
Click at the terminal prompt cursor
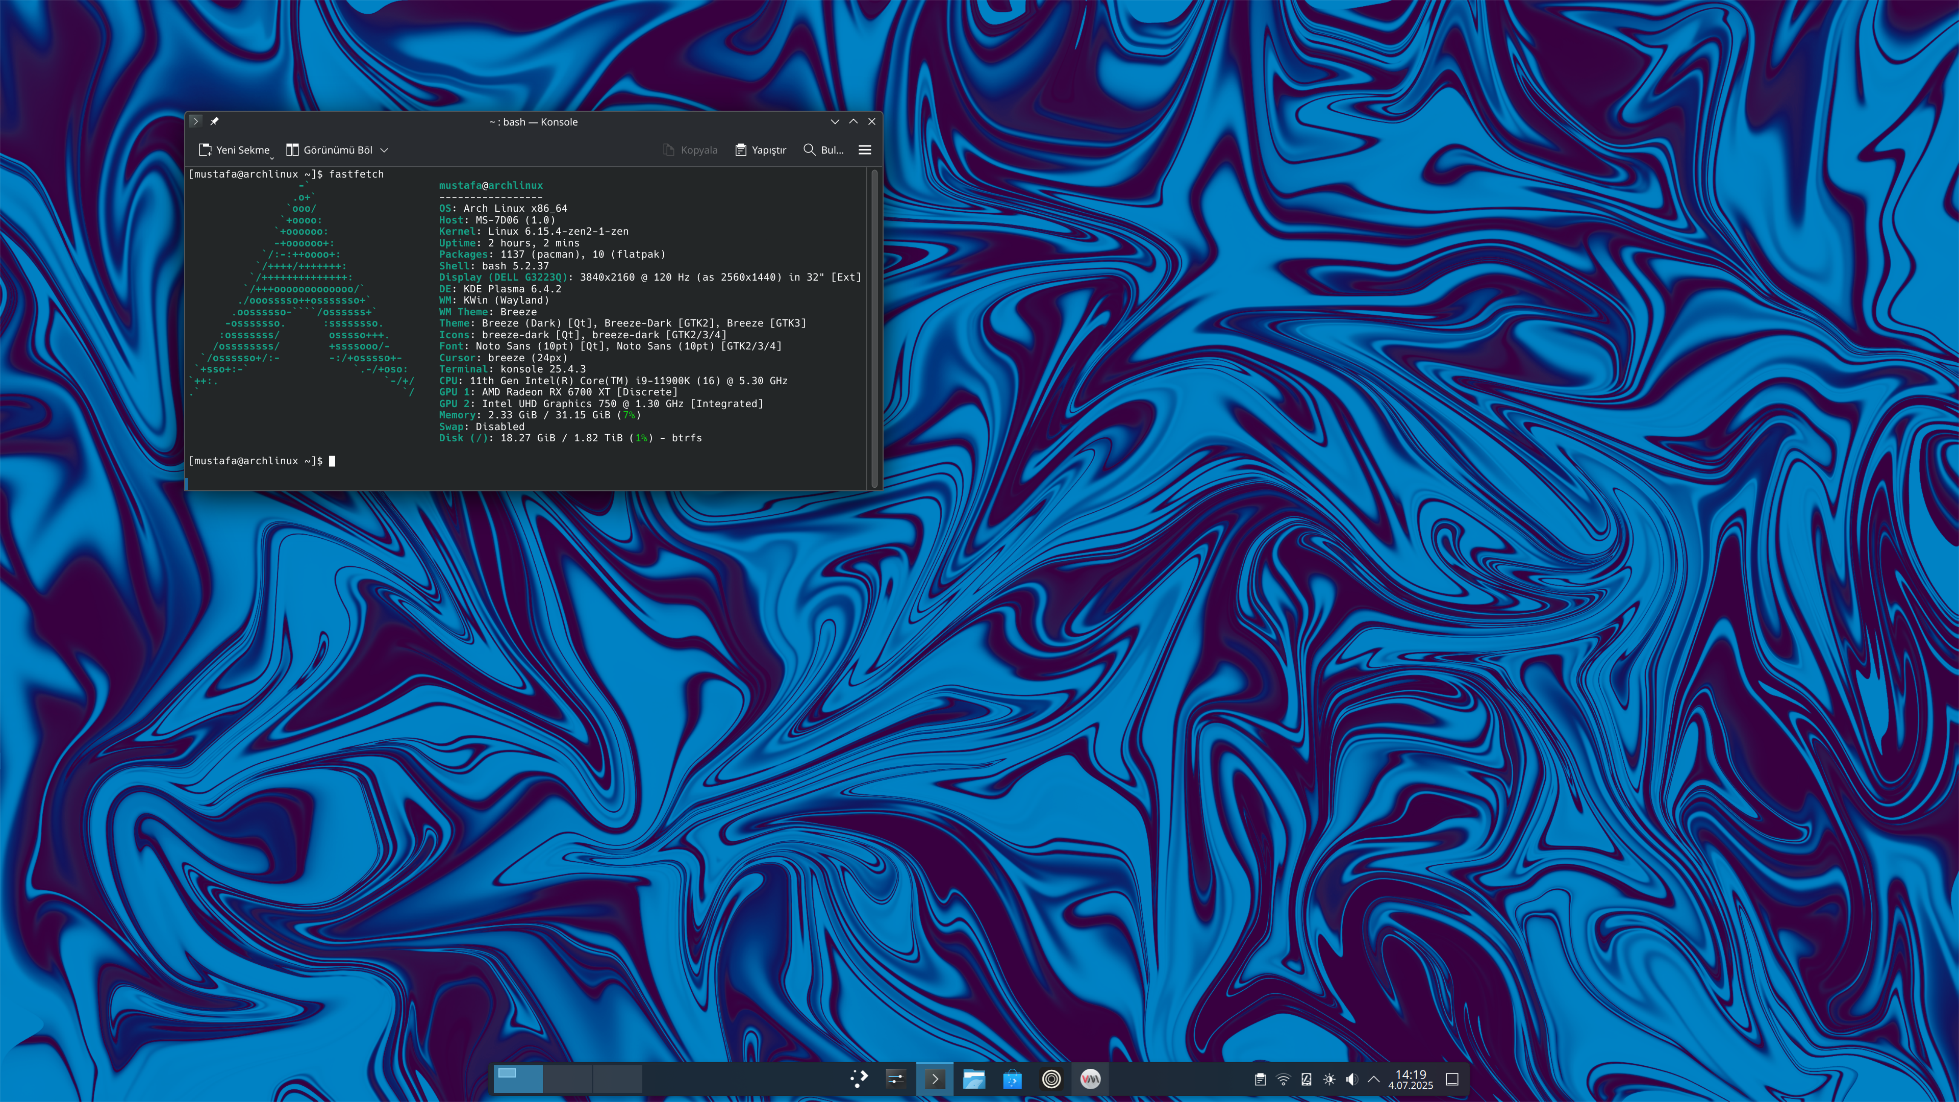coord(332,461)
